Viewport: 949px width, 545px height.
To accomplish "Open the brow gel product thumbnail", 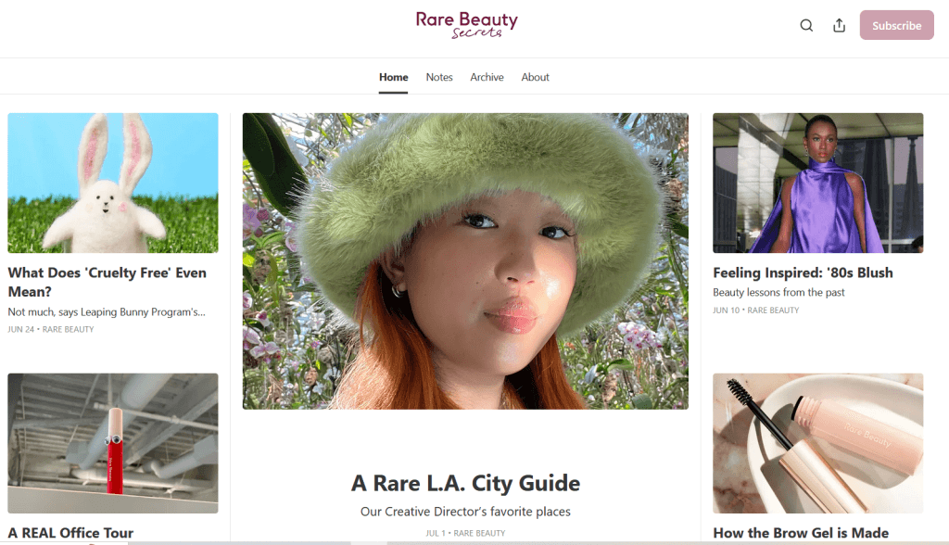I will pos(817,443).
